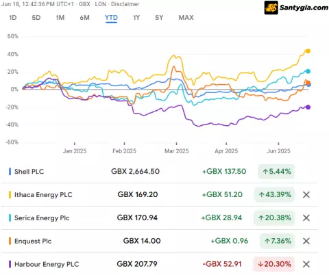Click the -GBX 52.91 change value

point(222,264)
